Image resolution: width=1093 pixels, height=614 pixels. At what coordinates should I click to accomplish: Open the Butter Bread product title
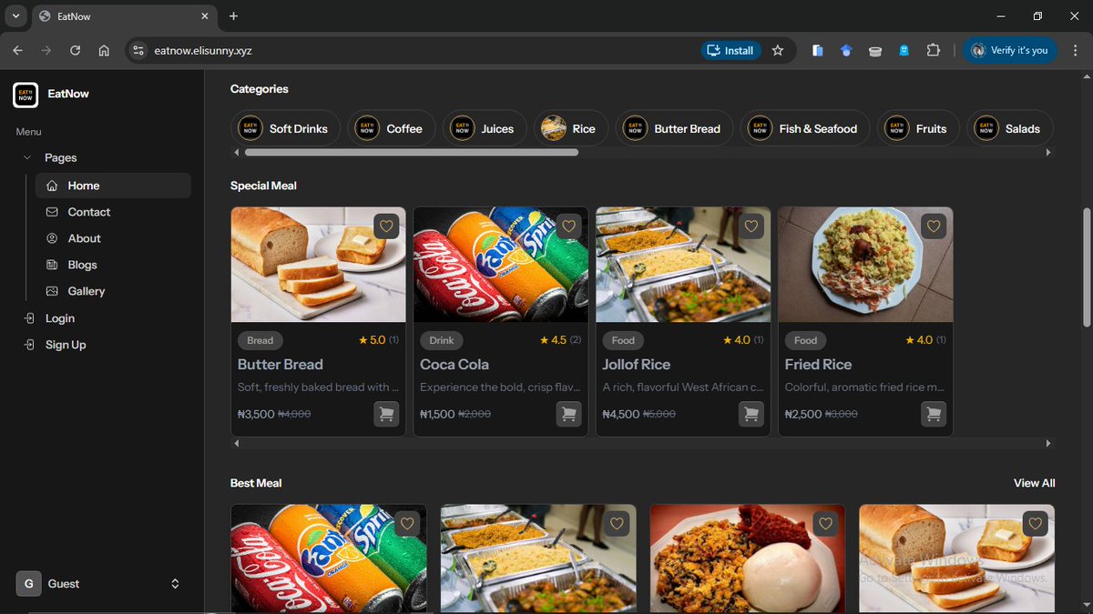(281, 364)
